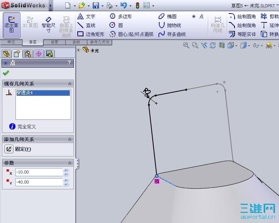Select the Text (文字) sketch tool
The image size is (279, 223).
[x=87, y=17]
